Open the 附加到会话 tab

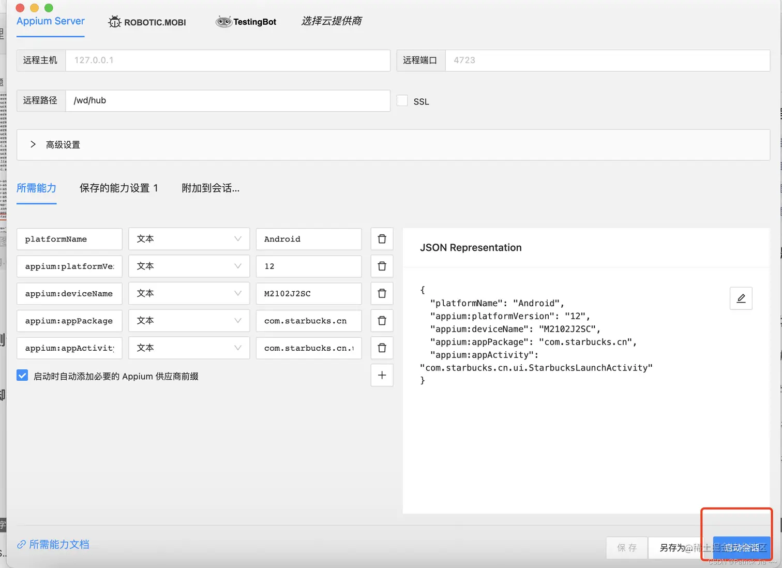pos(210,188)
